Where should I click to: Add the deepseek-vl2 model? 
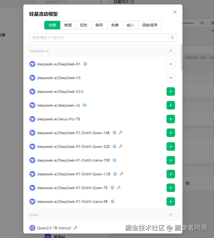coord(171,105)
